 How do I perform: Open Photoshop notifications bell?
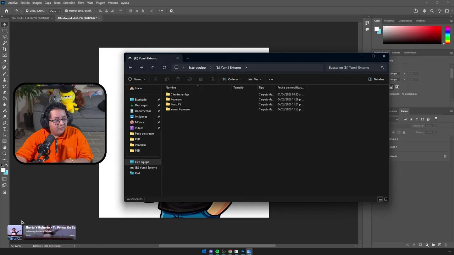point(424,11)
